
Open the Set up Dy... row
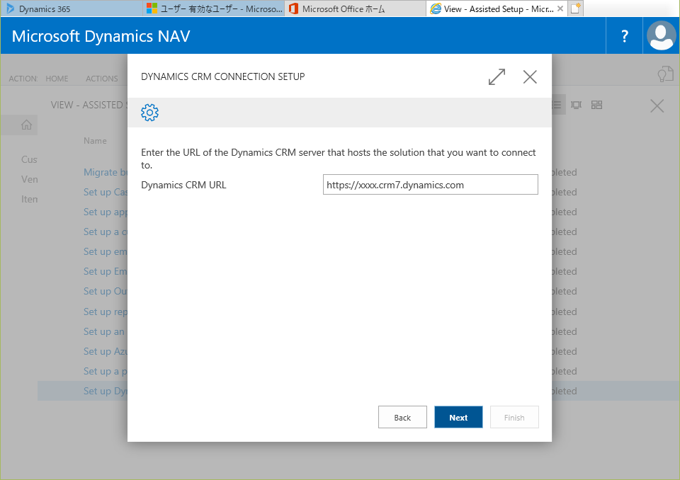(106, 391)
